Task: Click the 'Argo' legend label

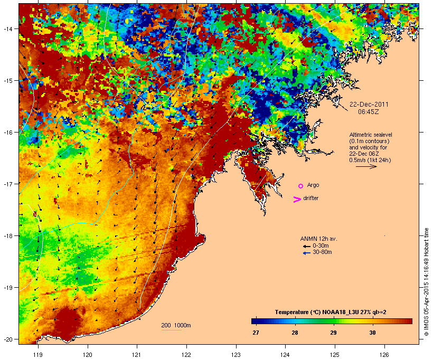Action: pos(313,185)
